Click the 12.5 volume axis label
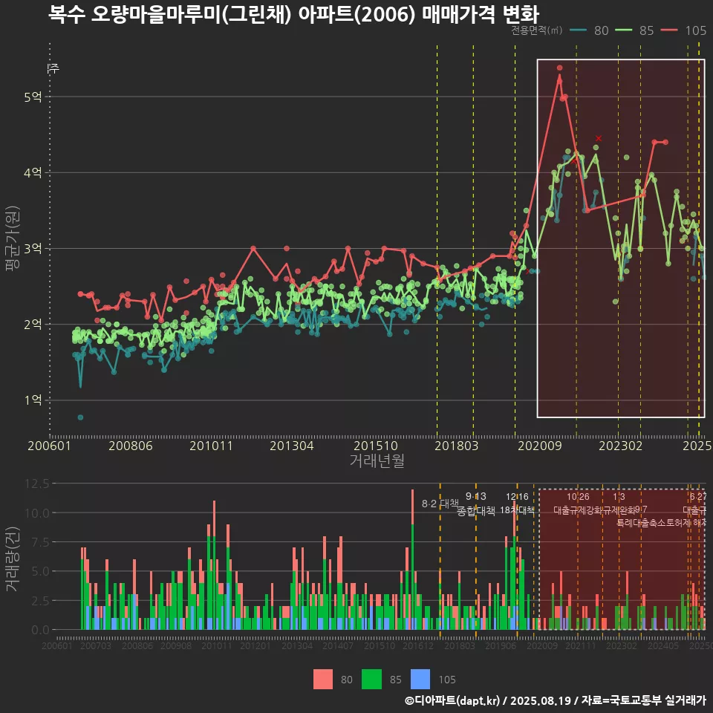 point(38,484)
